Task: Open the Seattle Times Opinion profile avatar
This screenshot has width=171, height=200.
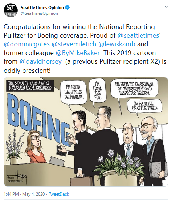Action: 11,10
